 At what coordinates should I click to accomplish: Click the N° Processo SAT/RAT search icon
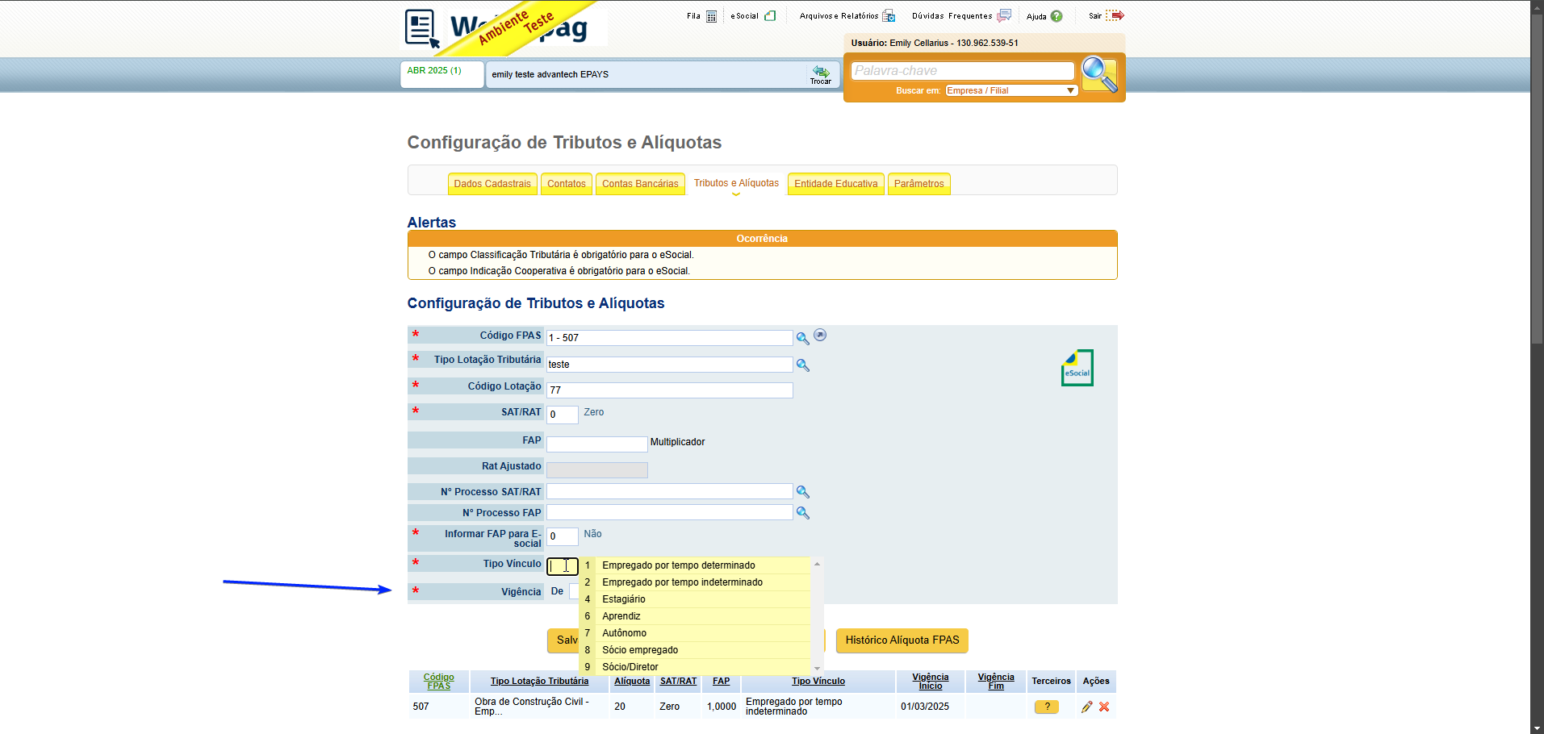click(x=802, y=491)
